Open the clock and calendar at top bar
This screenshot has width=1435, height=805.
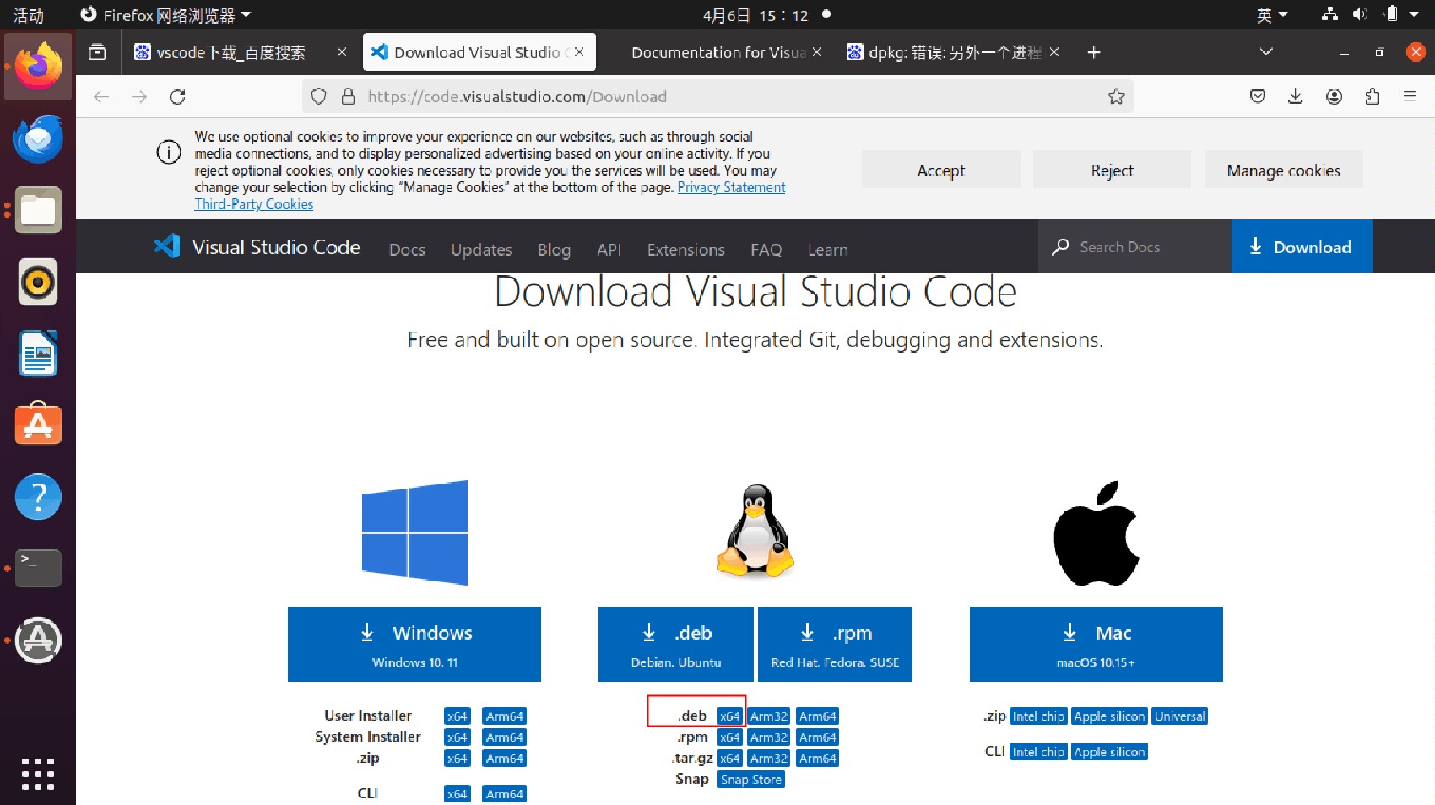[x=755, y=15]
